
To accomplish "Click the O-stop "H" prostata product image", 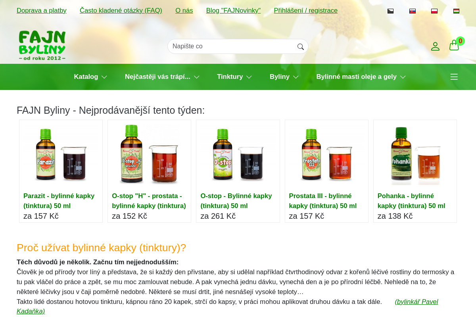I will [149, 155].
